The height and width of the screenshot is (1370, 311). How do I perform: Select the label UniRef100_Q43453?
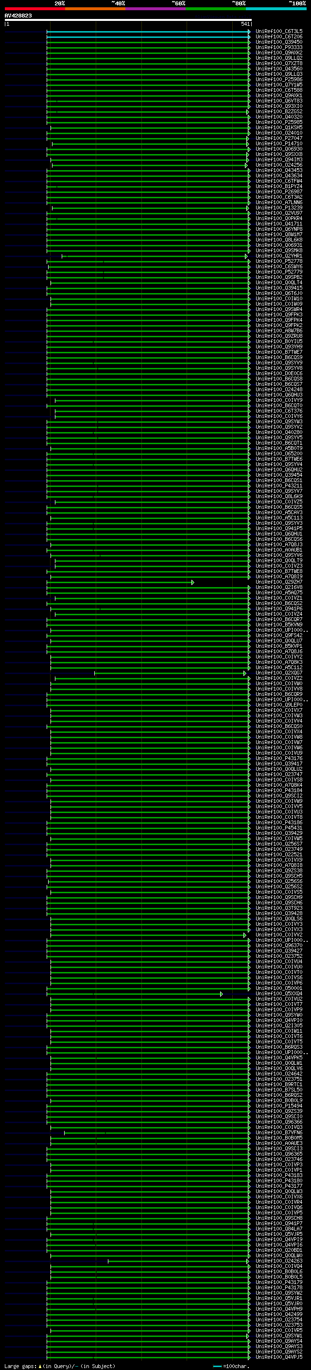(279, 170)
